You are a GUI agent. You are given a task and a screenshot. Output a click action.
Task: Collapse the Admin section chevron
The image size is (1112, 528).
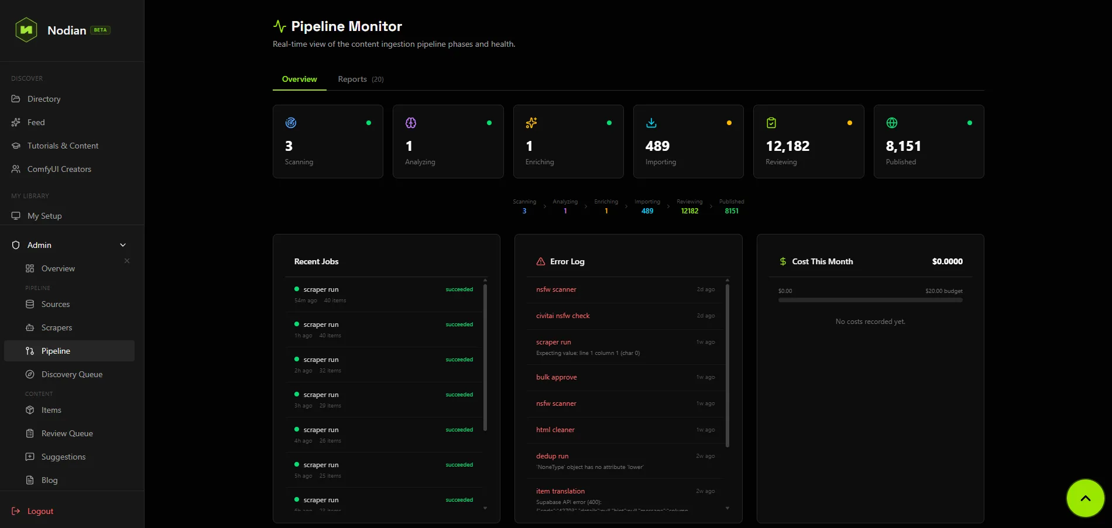(123, 245)
